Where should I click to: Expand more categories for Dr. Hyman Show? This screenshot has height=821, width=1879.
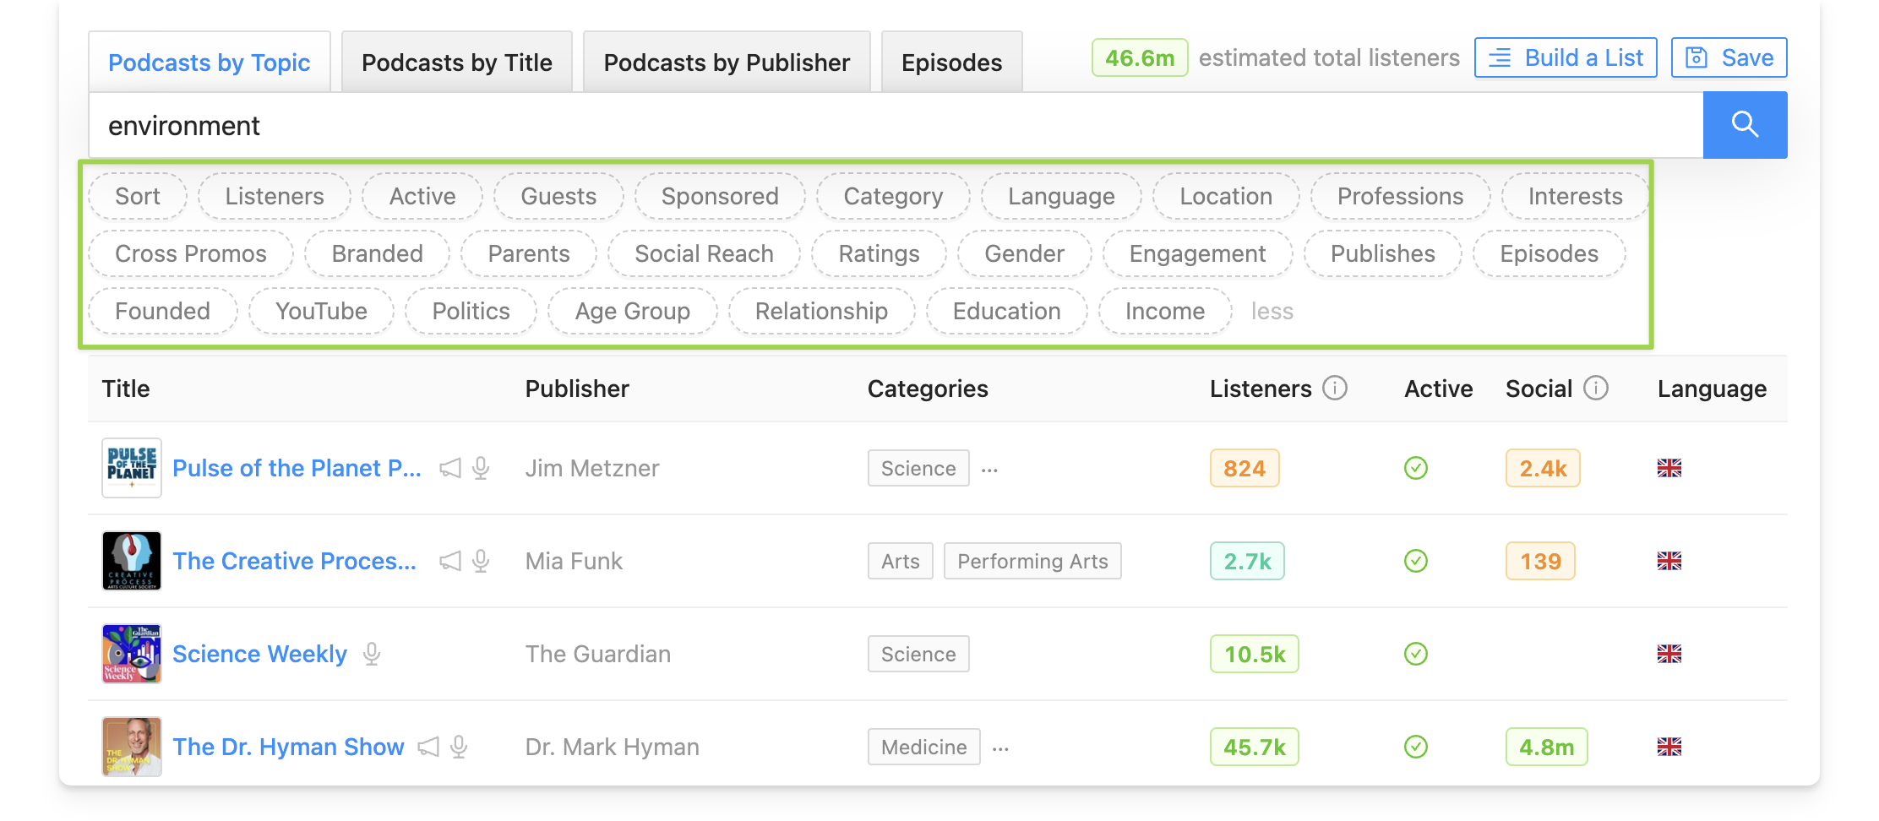click(x=1001, y=748)
